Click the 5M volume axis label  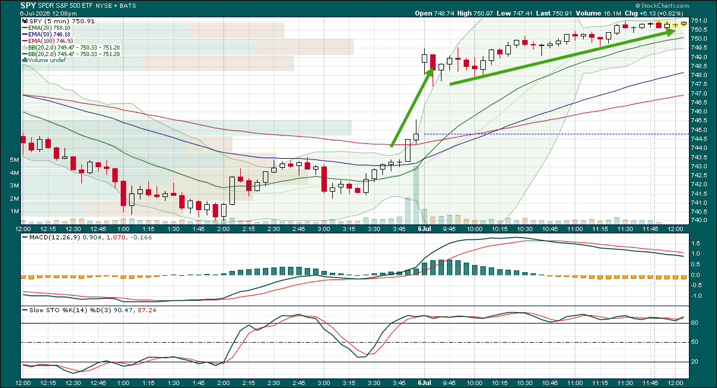point(14,160)
